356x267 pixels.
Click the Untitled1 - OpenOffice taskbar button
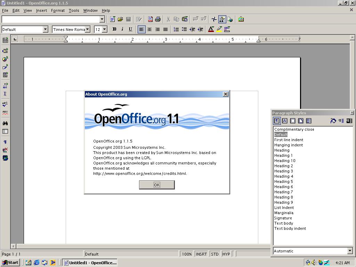(90, 263)
